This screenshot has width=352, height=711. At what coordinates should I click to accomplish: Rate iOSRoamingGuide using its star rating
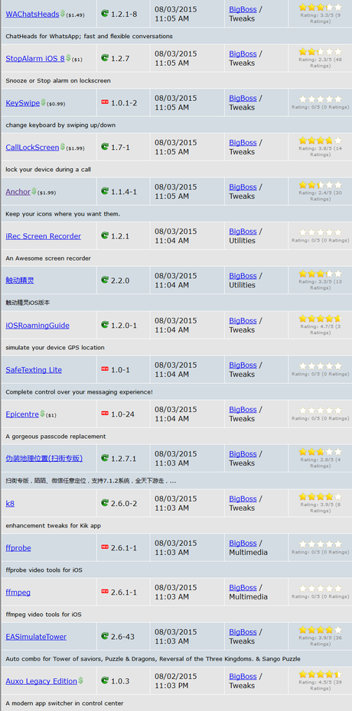pos(321,319)
